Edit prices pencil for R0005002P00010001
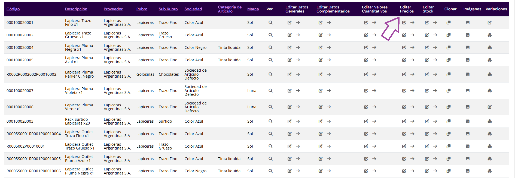This screenshot has width=515, height=178. (x=404, y=146)
